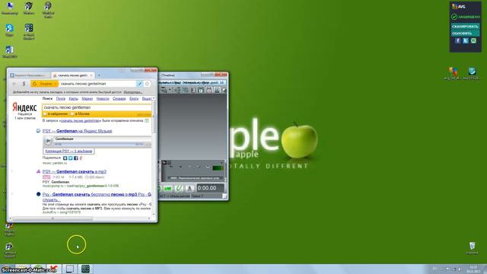Click the blue check icon in address bar
487x274 pixels.
pyautogui.click(x=140, y=84)
